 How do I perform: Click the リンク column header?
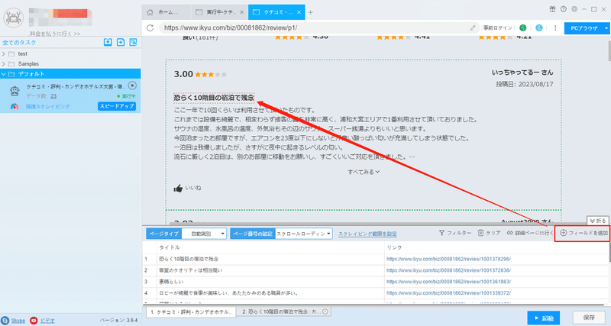pyautogui.click(x=394, y=247)
